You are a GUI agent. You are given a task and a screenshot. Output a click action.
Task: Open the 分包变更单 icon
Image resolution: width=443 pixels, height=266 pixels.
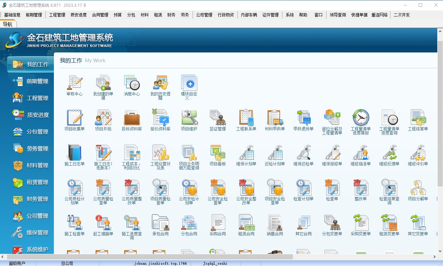(332, 223)
